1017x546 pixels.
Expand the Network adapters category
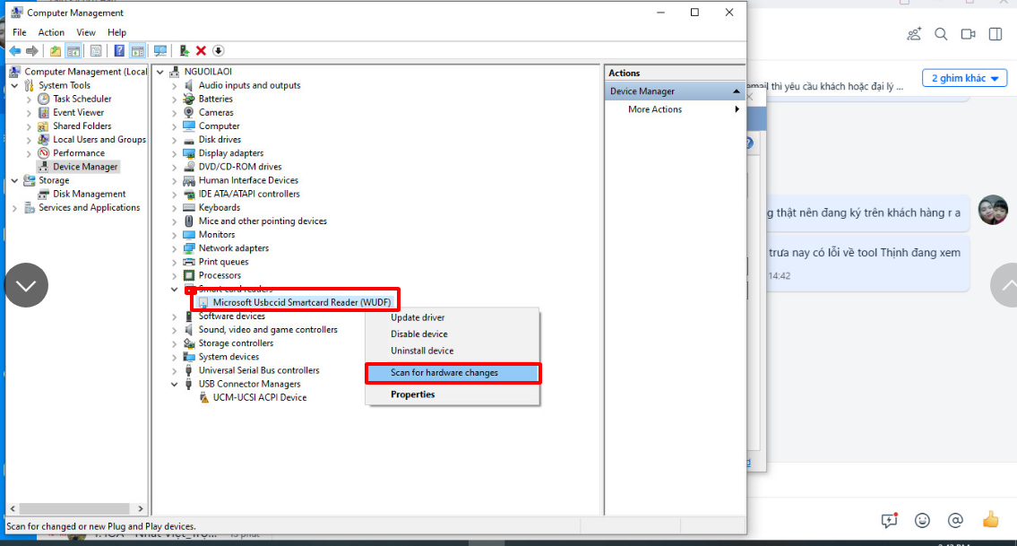click(x=174, y=248)
